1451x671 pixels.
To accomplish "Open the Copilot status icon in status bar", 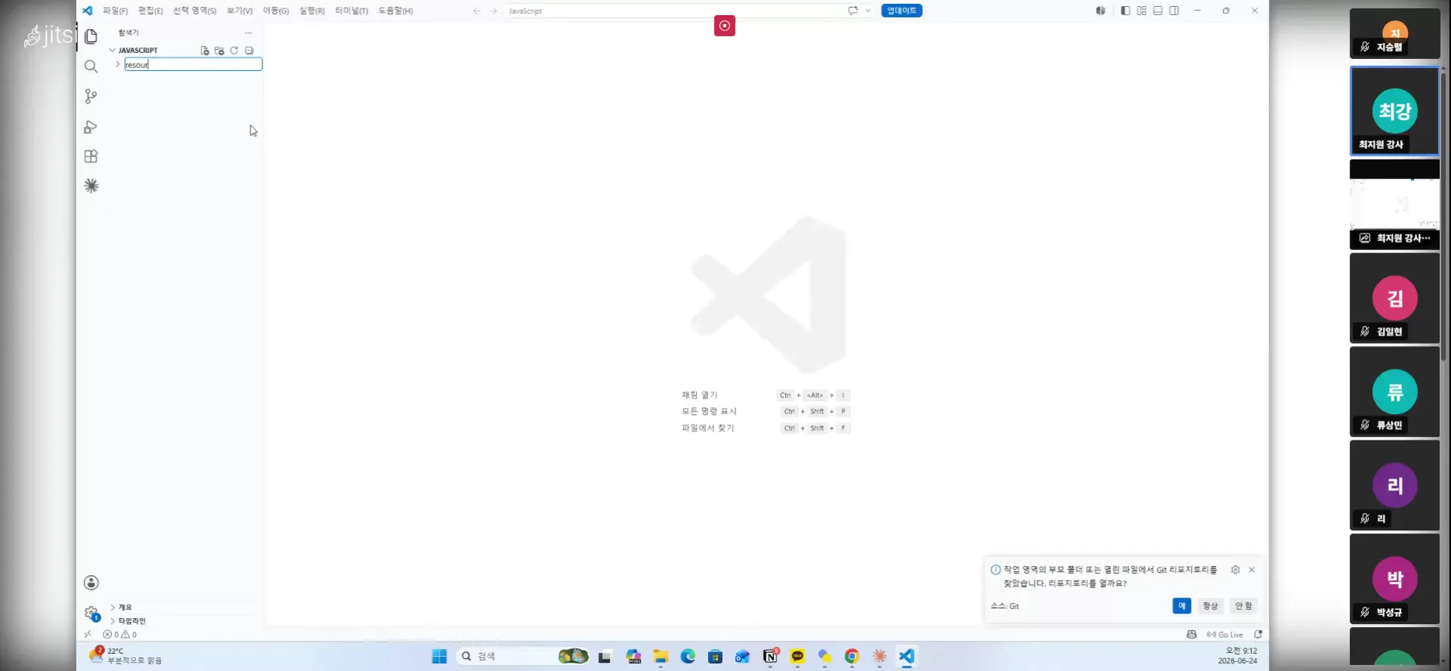I will point(1192,635).
